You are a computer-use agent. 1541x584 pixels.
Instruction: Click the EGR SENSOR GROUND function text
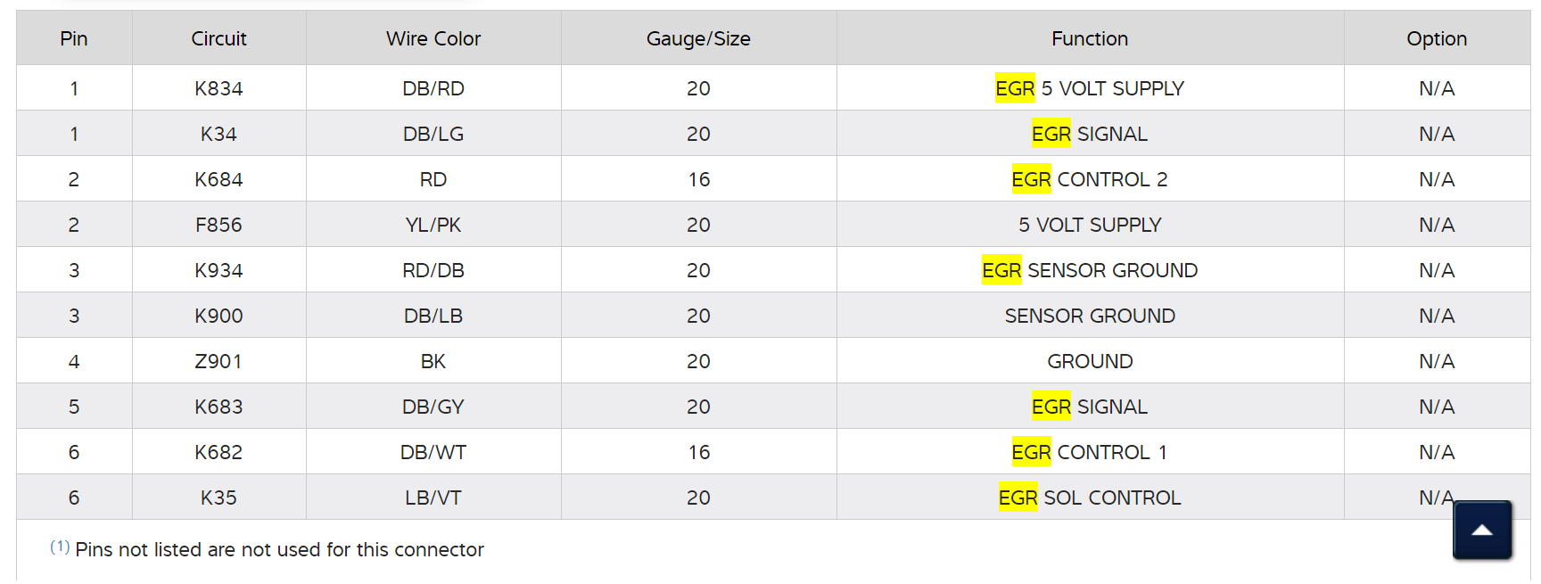(1090, 270)
